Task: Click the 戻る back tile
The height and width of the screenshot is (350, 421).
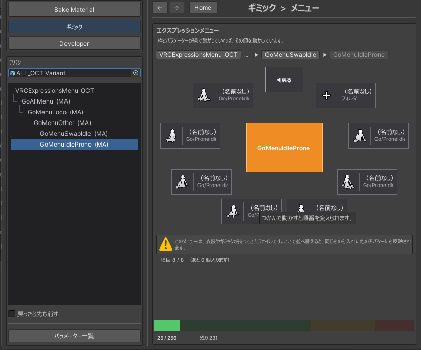Action: [x=284, y=79]
